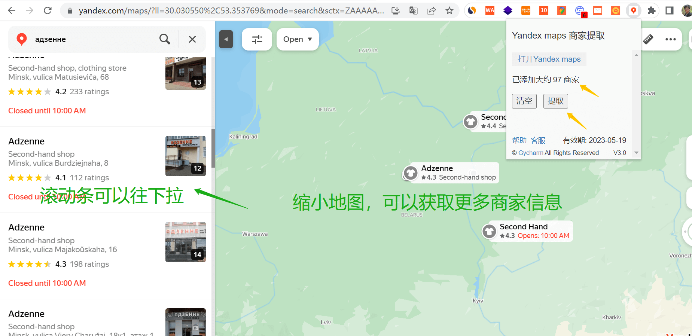Screen dimensions: 692x336
Task: Click the 有效期: 2023-05-19 text
Action: click(594, 140)
